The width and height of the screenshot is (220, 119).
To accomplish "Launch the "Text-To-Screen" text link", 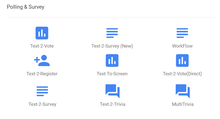I will [112, 74].
